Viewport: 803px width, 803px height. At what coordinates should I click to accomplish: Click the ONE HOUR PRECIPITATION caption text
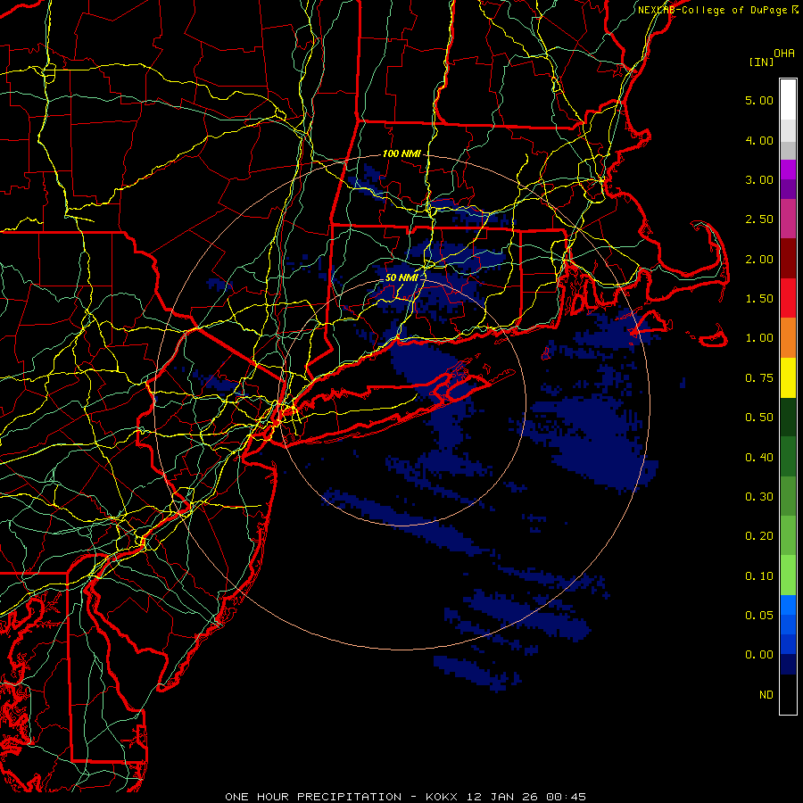(405, 797)
